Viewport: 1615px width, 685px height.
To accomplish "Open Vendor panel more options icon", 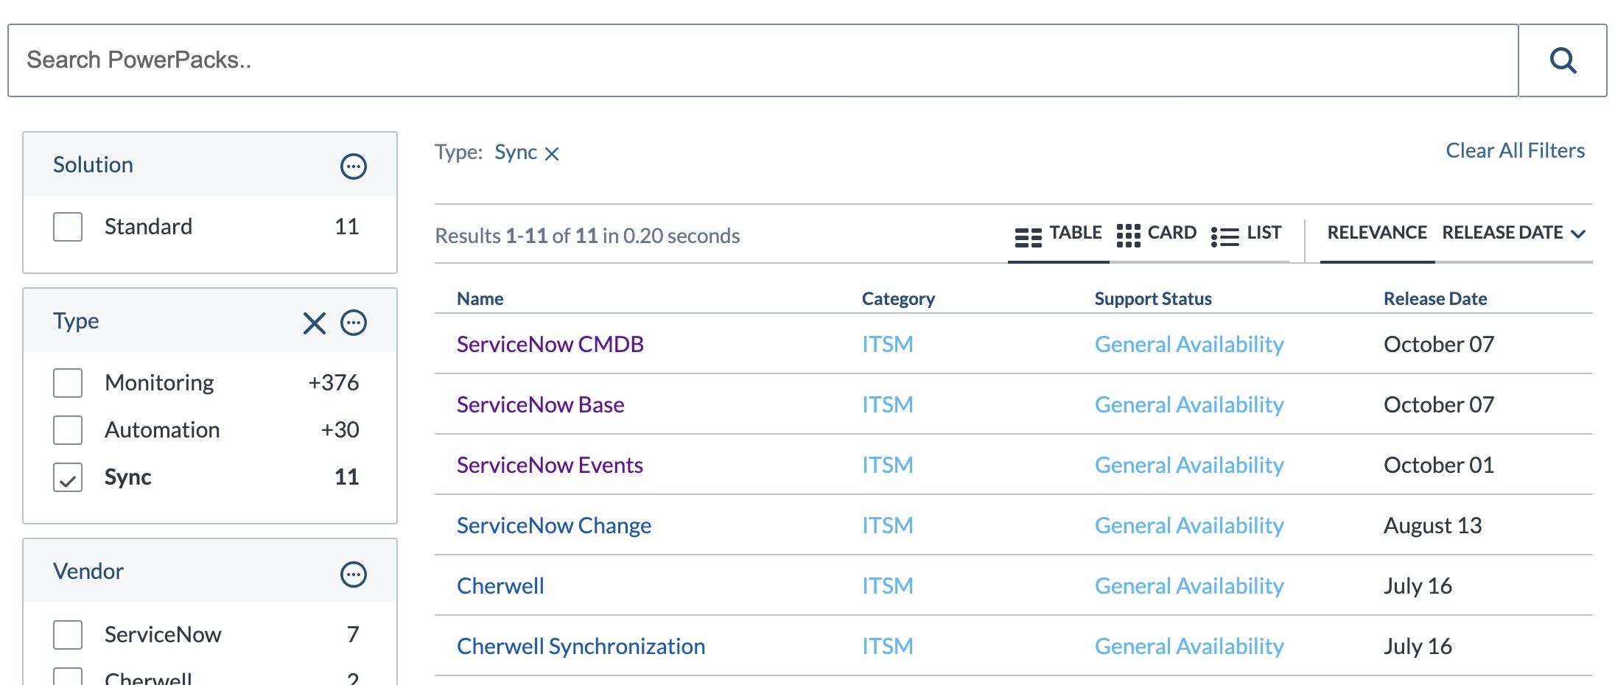I will pyautogui.click(x=353, y=575).
